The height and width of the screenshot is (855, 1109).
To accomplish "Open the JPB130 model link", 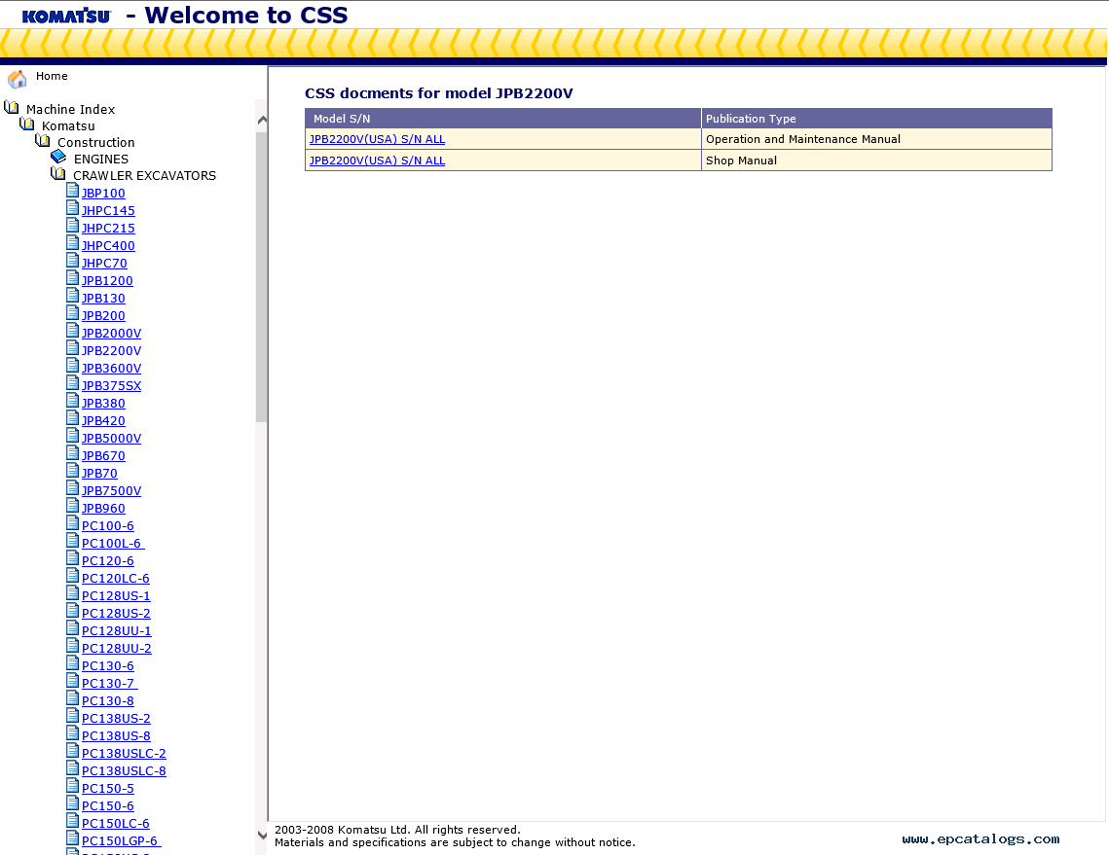I will 103,299.
